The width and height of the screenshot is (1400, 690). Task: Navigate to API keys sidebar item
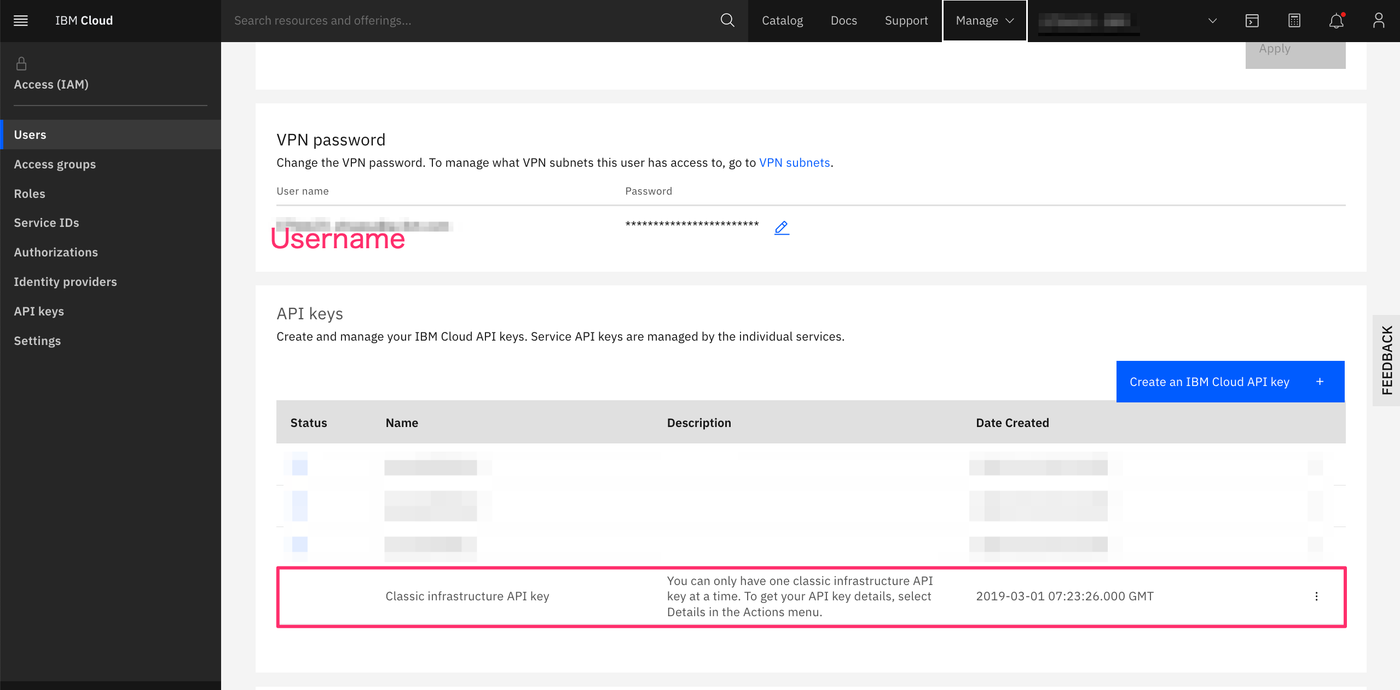coord(39,311)
